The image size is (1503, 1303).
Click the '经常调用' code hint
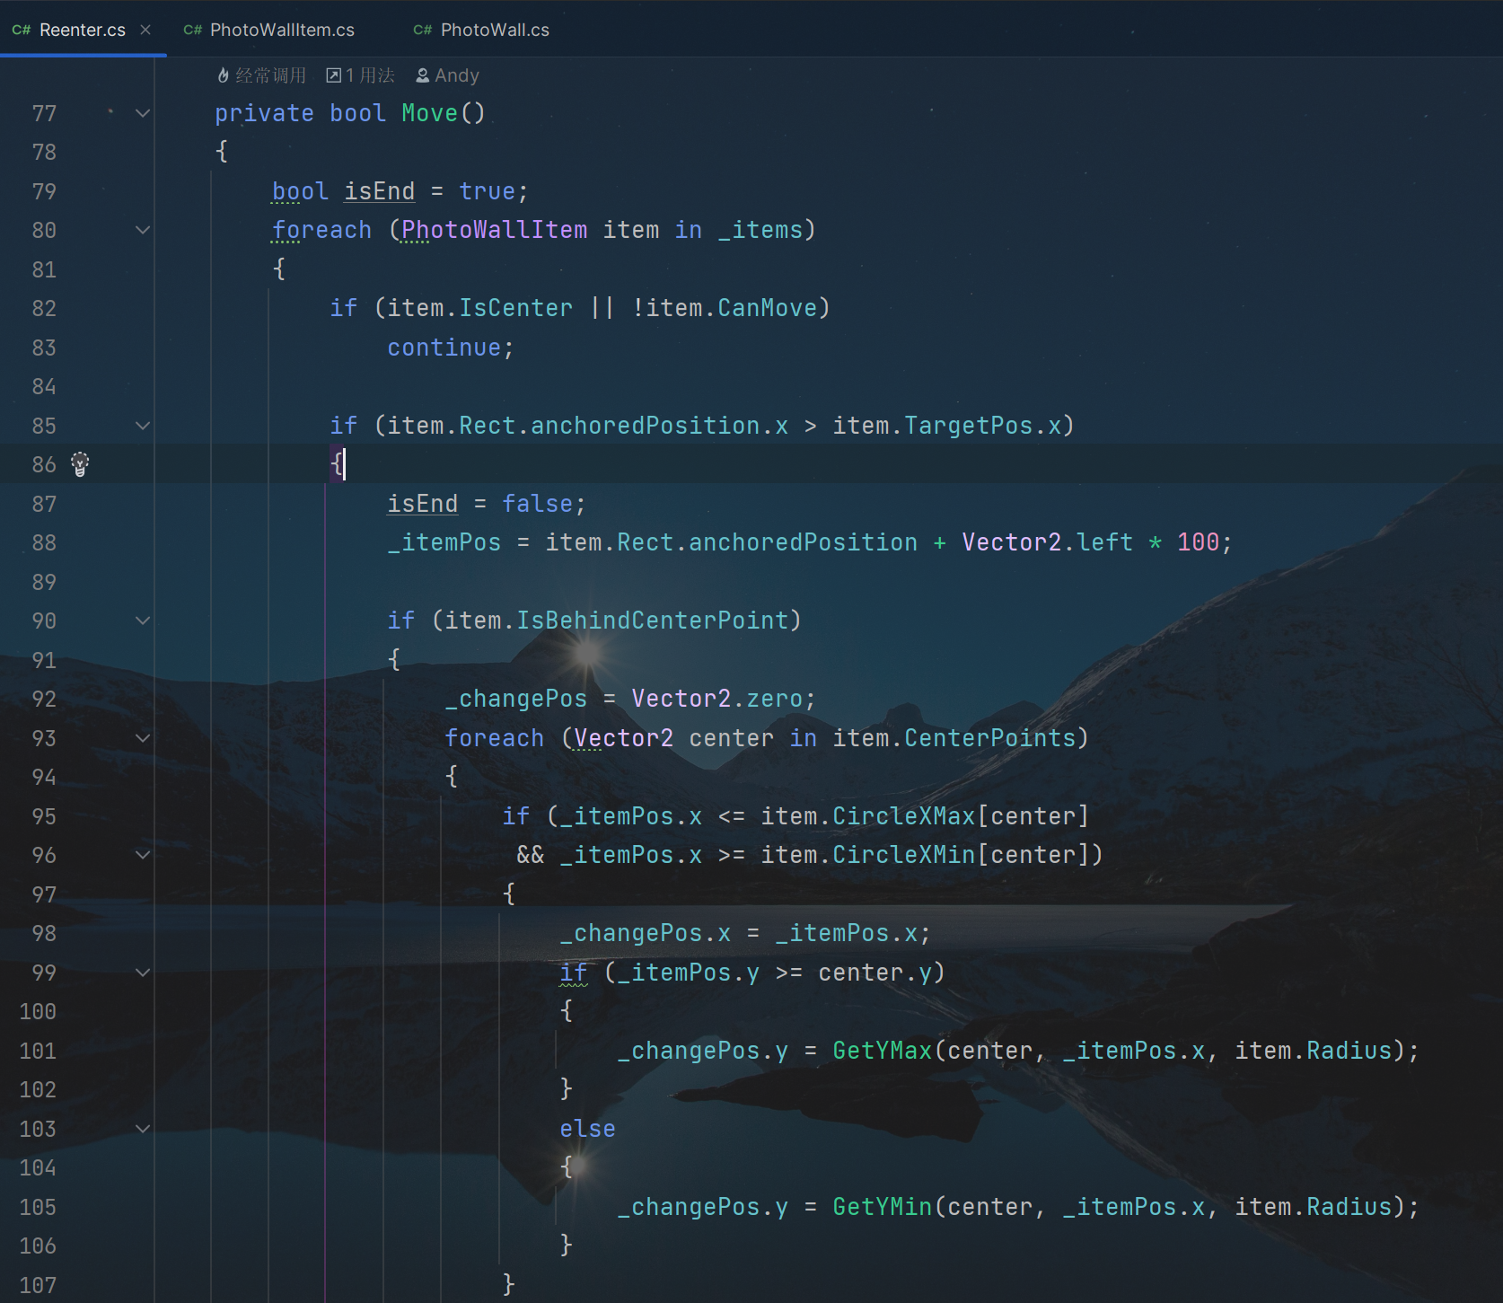[x=270, y=75]
